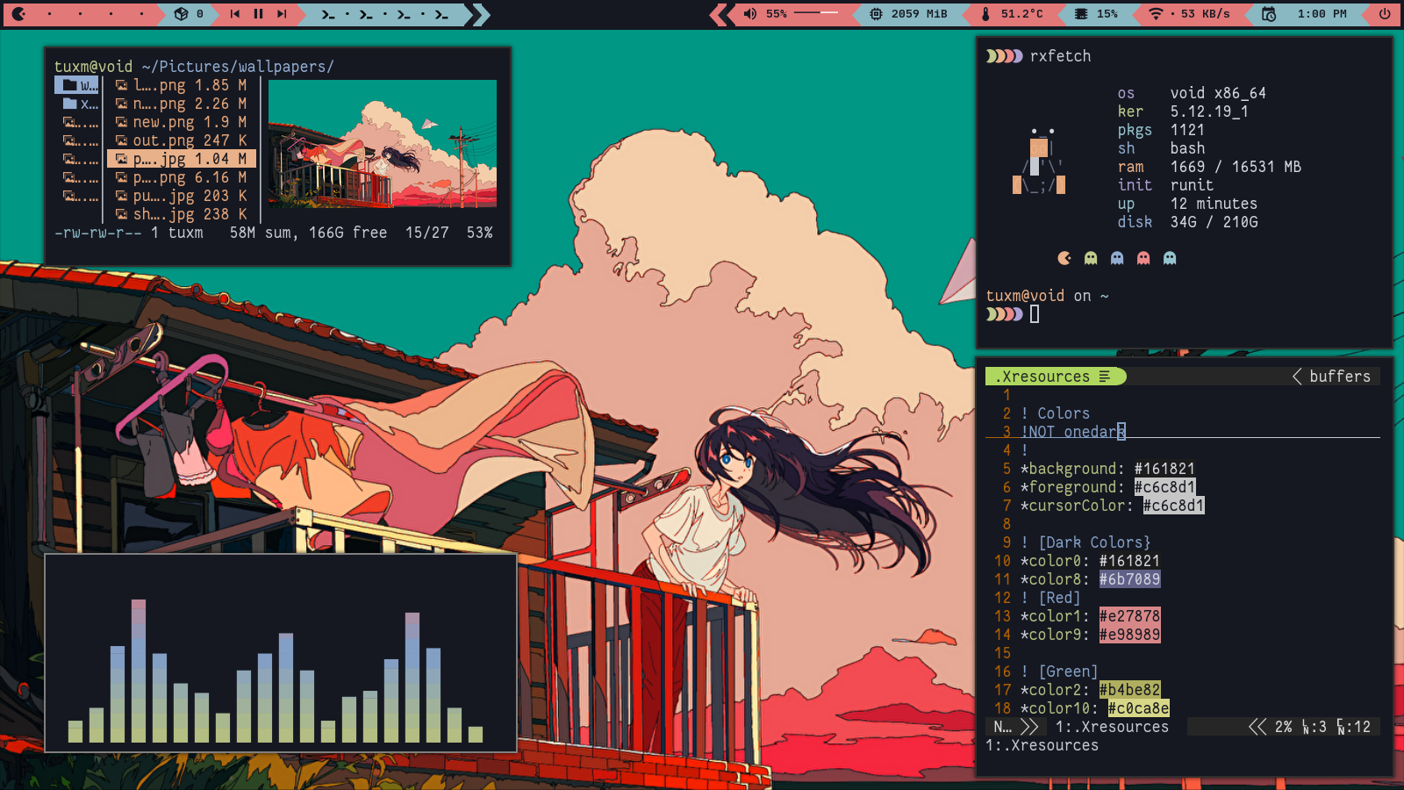This screenshot has height=790, width=1404.
Task: Click the red ghost glyph in rxfetch
Action: coord(1143,258)
